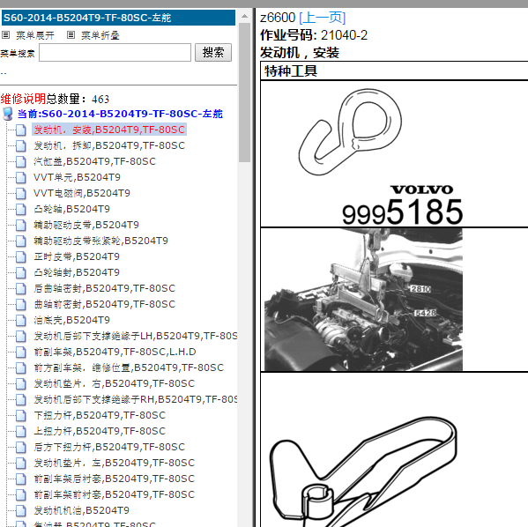The image size is (528, 527).
Task: Click document icon beside 辅助驱动皮带张紧轮 entry
Action: point(21,241)
